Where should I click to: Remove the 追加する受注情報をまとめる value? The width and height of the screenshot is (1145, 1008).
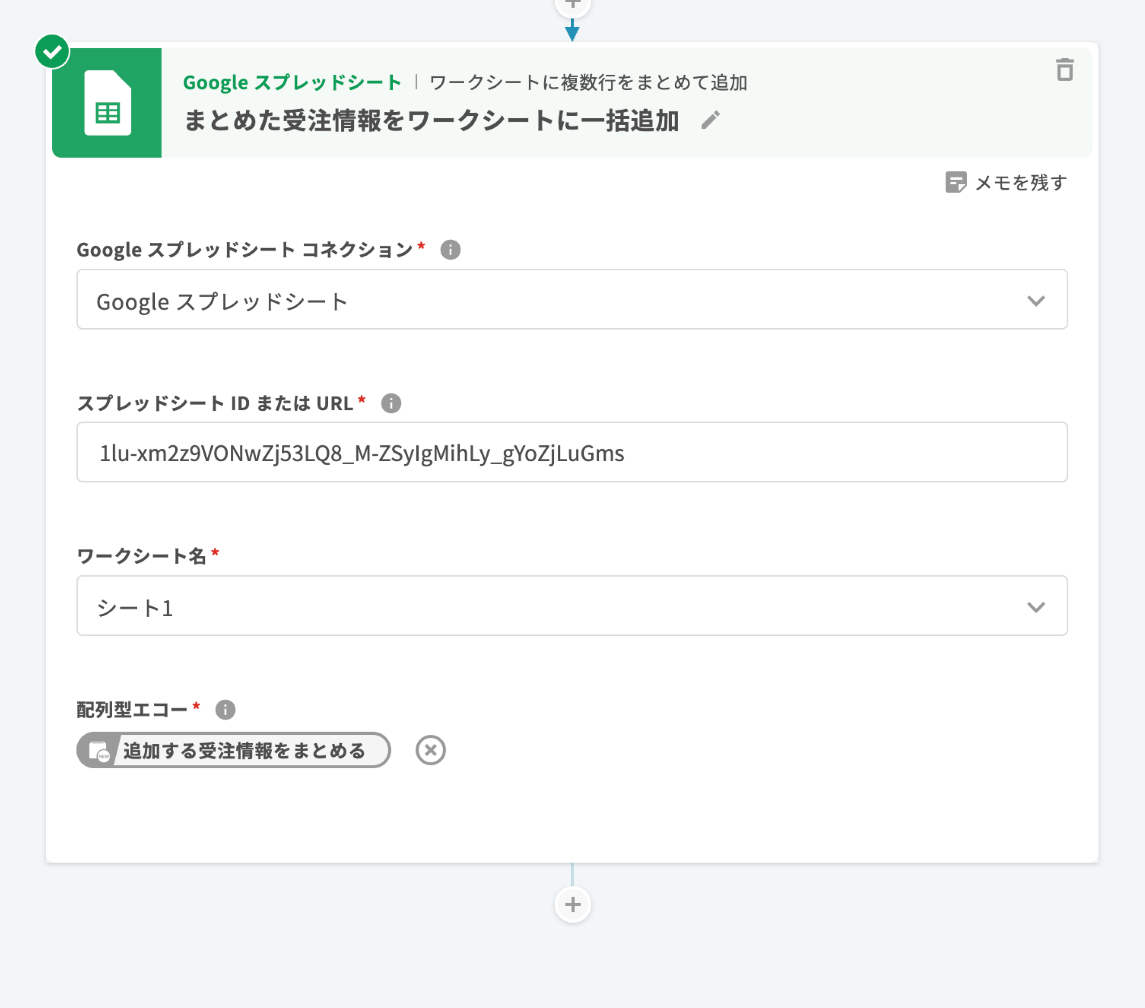430,750
